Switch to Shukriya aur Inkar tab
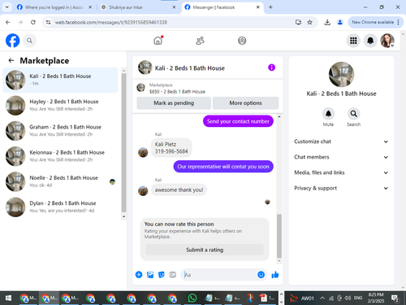Viewport: 406px width, 305px height. [x=138, y=7]
